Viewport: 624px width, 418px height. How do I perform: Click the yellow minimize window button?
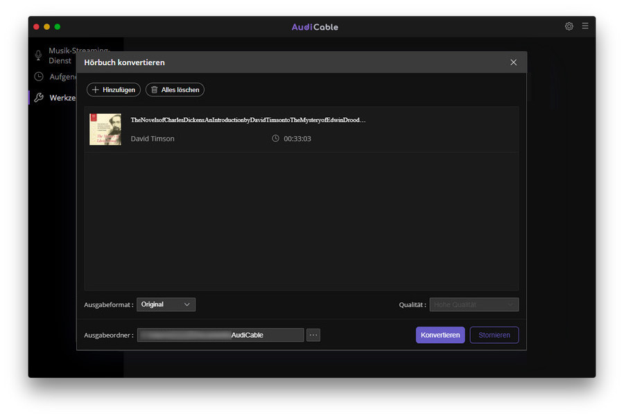pos(46,26)
